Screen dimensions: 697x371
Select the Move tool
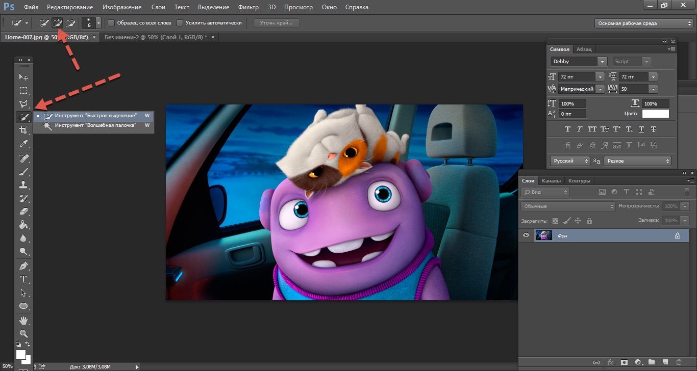(23, 77)
